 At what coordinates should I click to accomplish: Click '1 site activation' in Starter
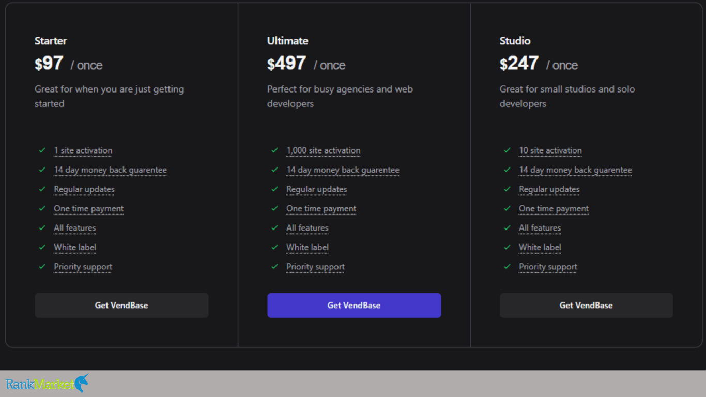tap(83, 150)
